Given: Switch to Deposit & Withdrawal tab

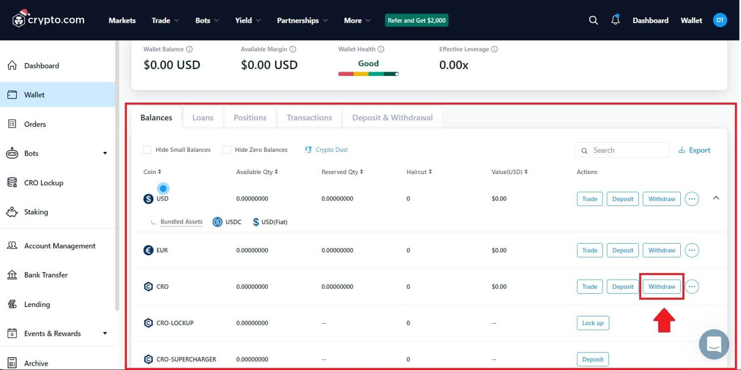Looking at the screenshot, I should (392, 118).
